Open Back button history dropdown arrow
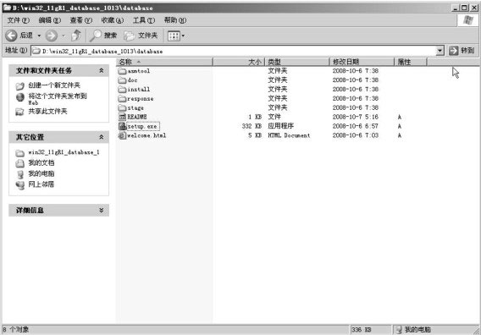Screen dimensions: 481x335 point(39,36)
